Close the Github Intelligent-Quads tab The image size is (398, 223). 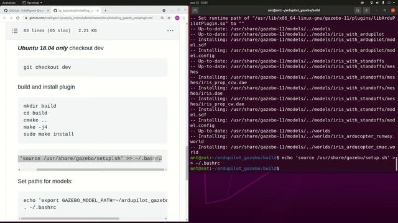48,11
